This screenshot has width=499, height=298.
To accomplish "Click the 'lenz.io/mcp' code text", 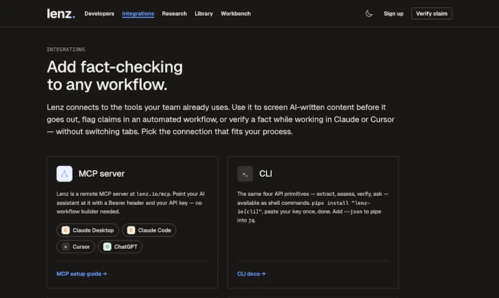I will (x=154, y=194).
